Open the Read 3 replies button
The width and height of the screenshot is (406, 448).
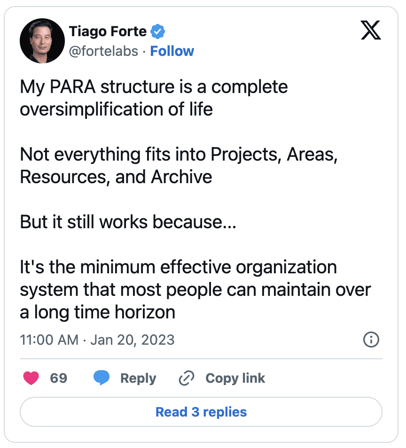tap(201, 412)
